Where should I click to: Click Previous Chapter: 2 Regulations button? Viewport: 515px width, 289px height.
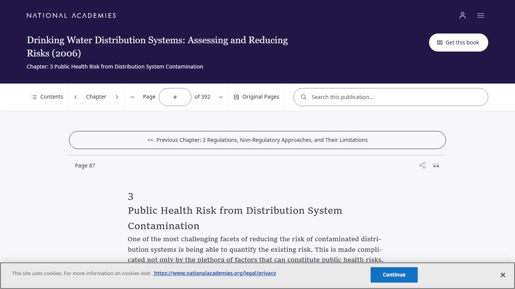tap(257, 140)
